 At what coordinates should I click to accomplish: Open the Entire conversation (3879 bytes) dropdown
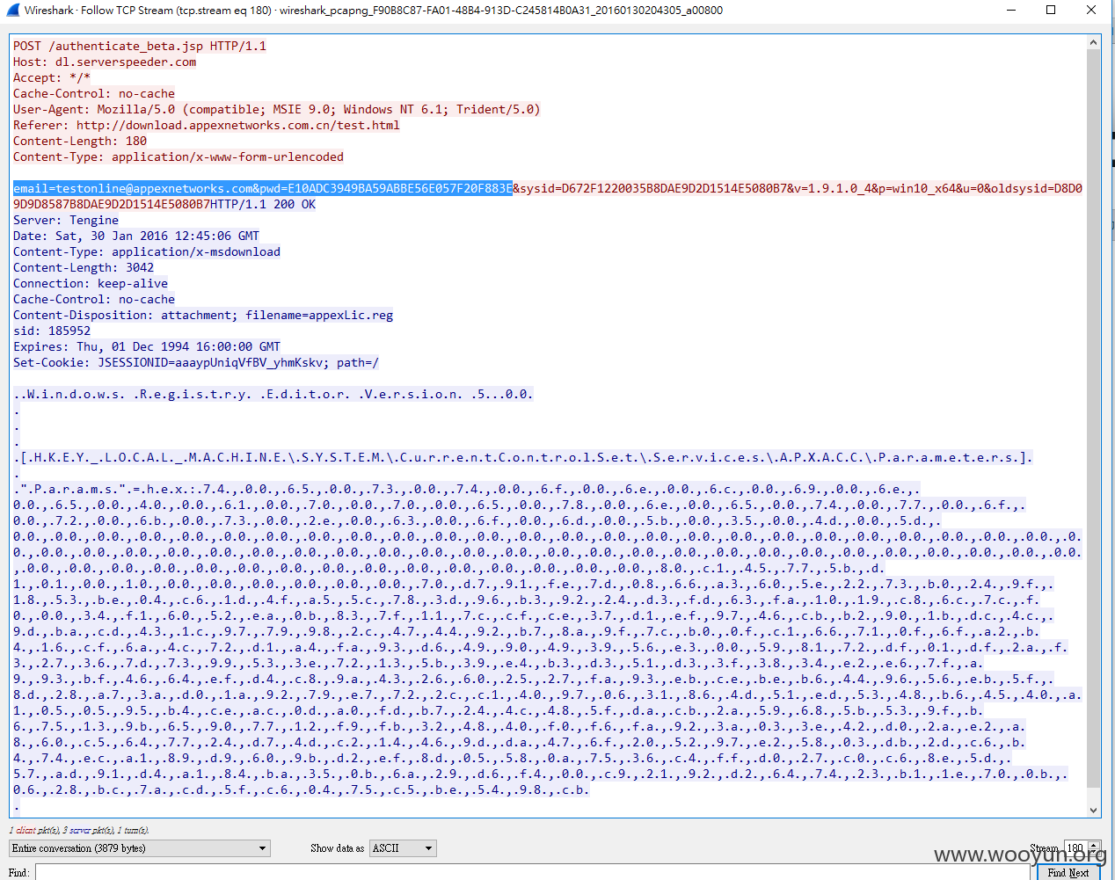point(140,848)
